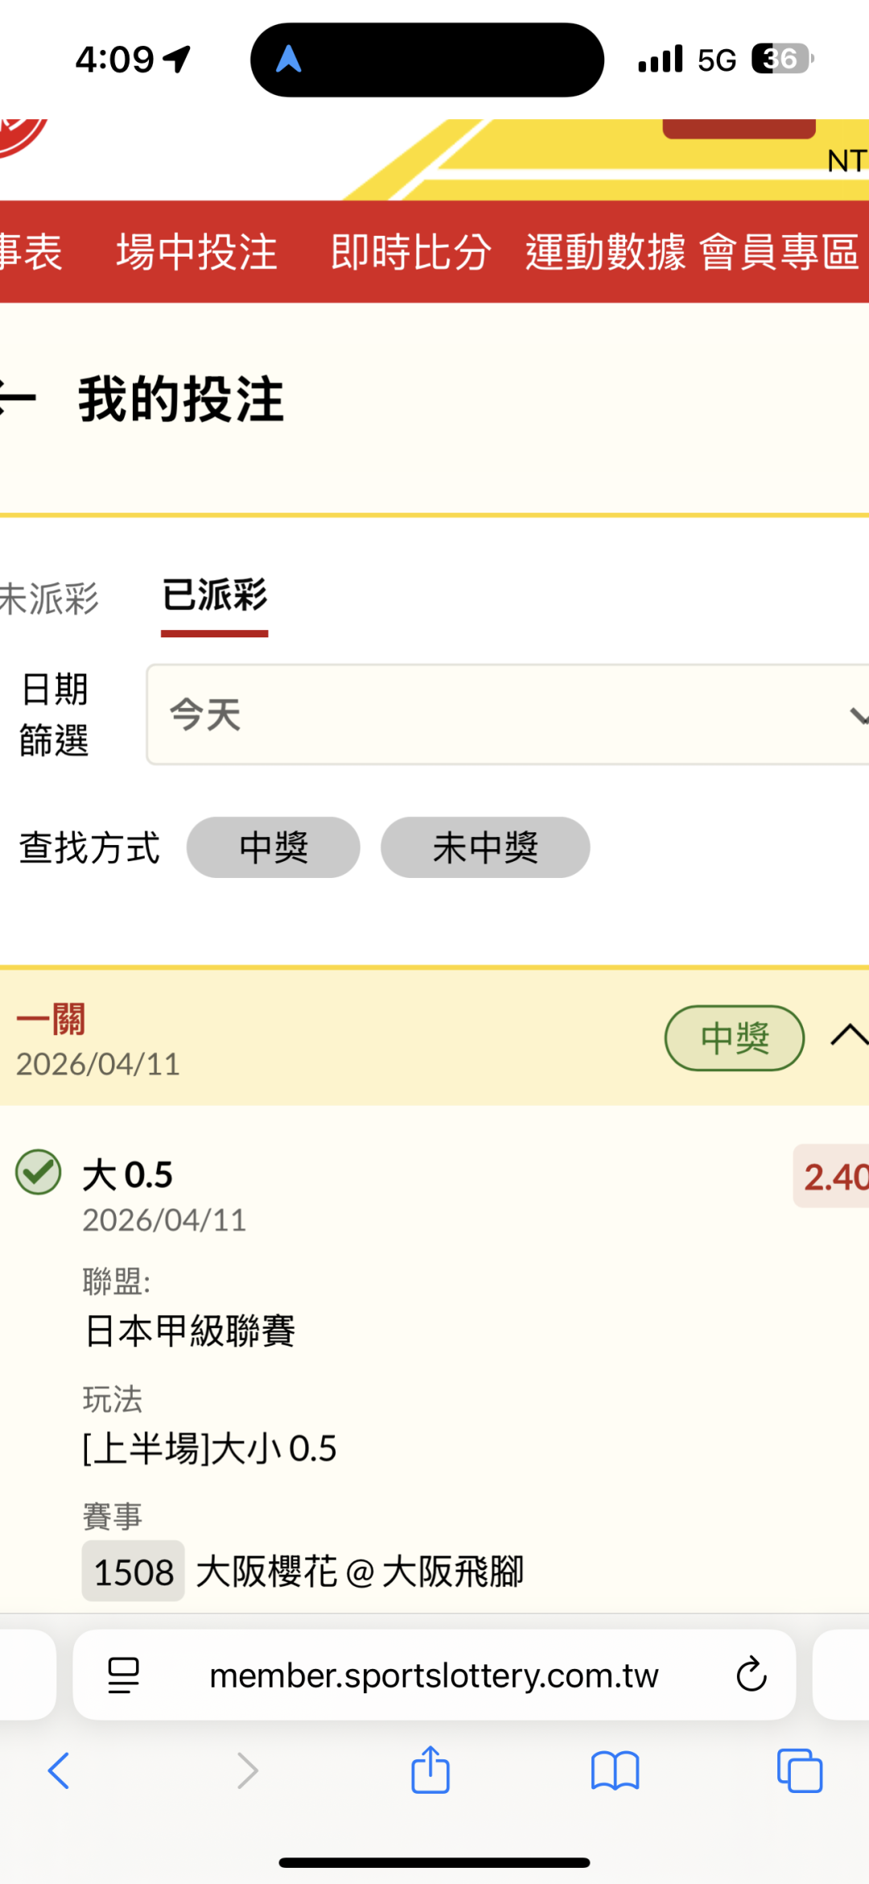Image resolution: width=869 pixels, height=1884 pixels.
Task: Toggle the 中獎 filter chip
Action: (x=273, y=847)
